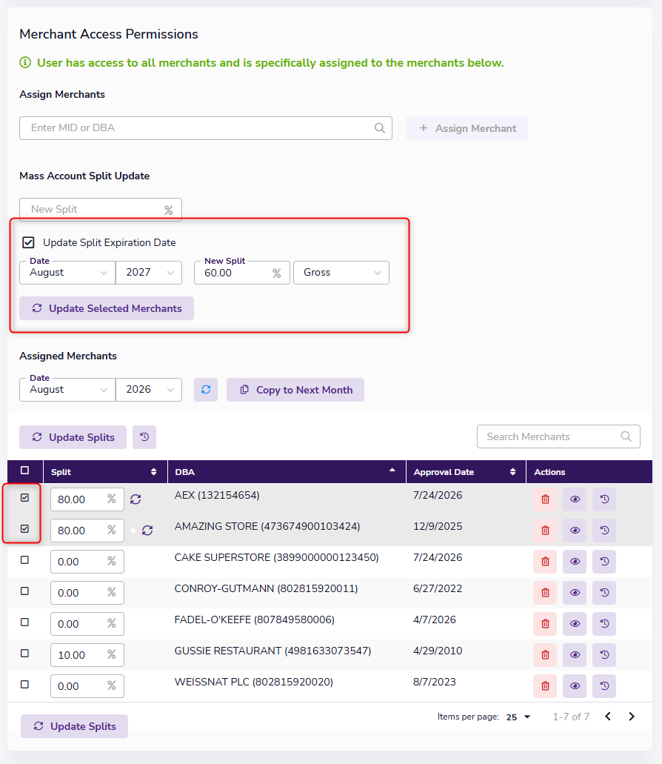Viewport: 662px width, 764px height.
Task: Delete the AMAZING STORE row
Action: pyautogui.click(x=545, y=531)
